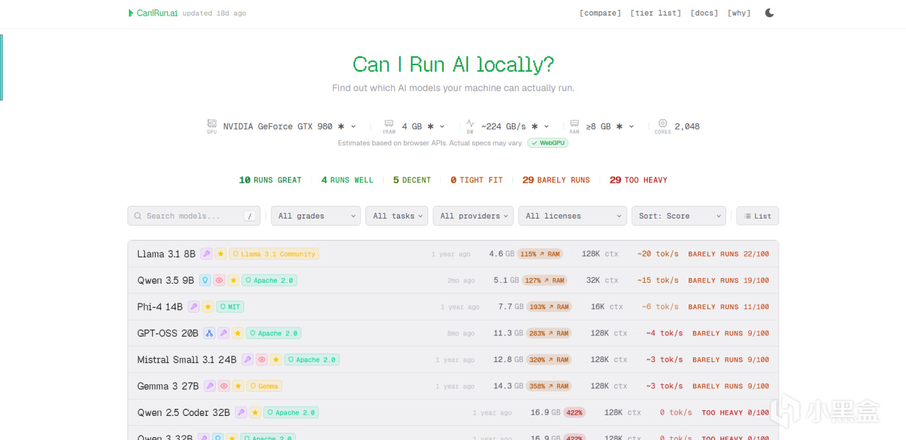The height and width of the screenshot is (440, 906).
Task: Filter by 29 Barely Runs
Action: click(x=556, y=180)
